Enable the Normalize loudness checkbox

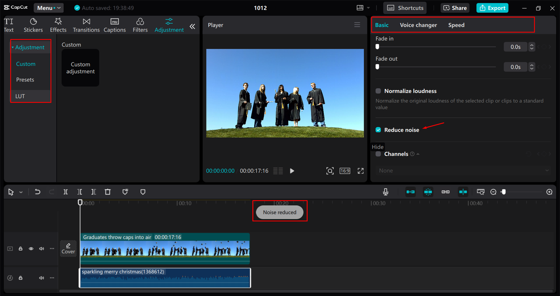click(x=378, y=91)
